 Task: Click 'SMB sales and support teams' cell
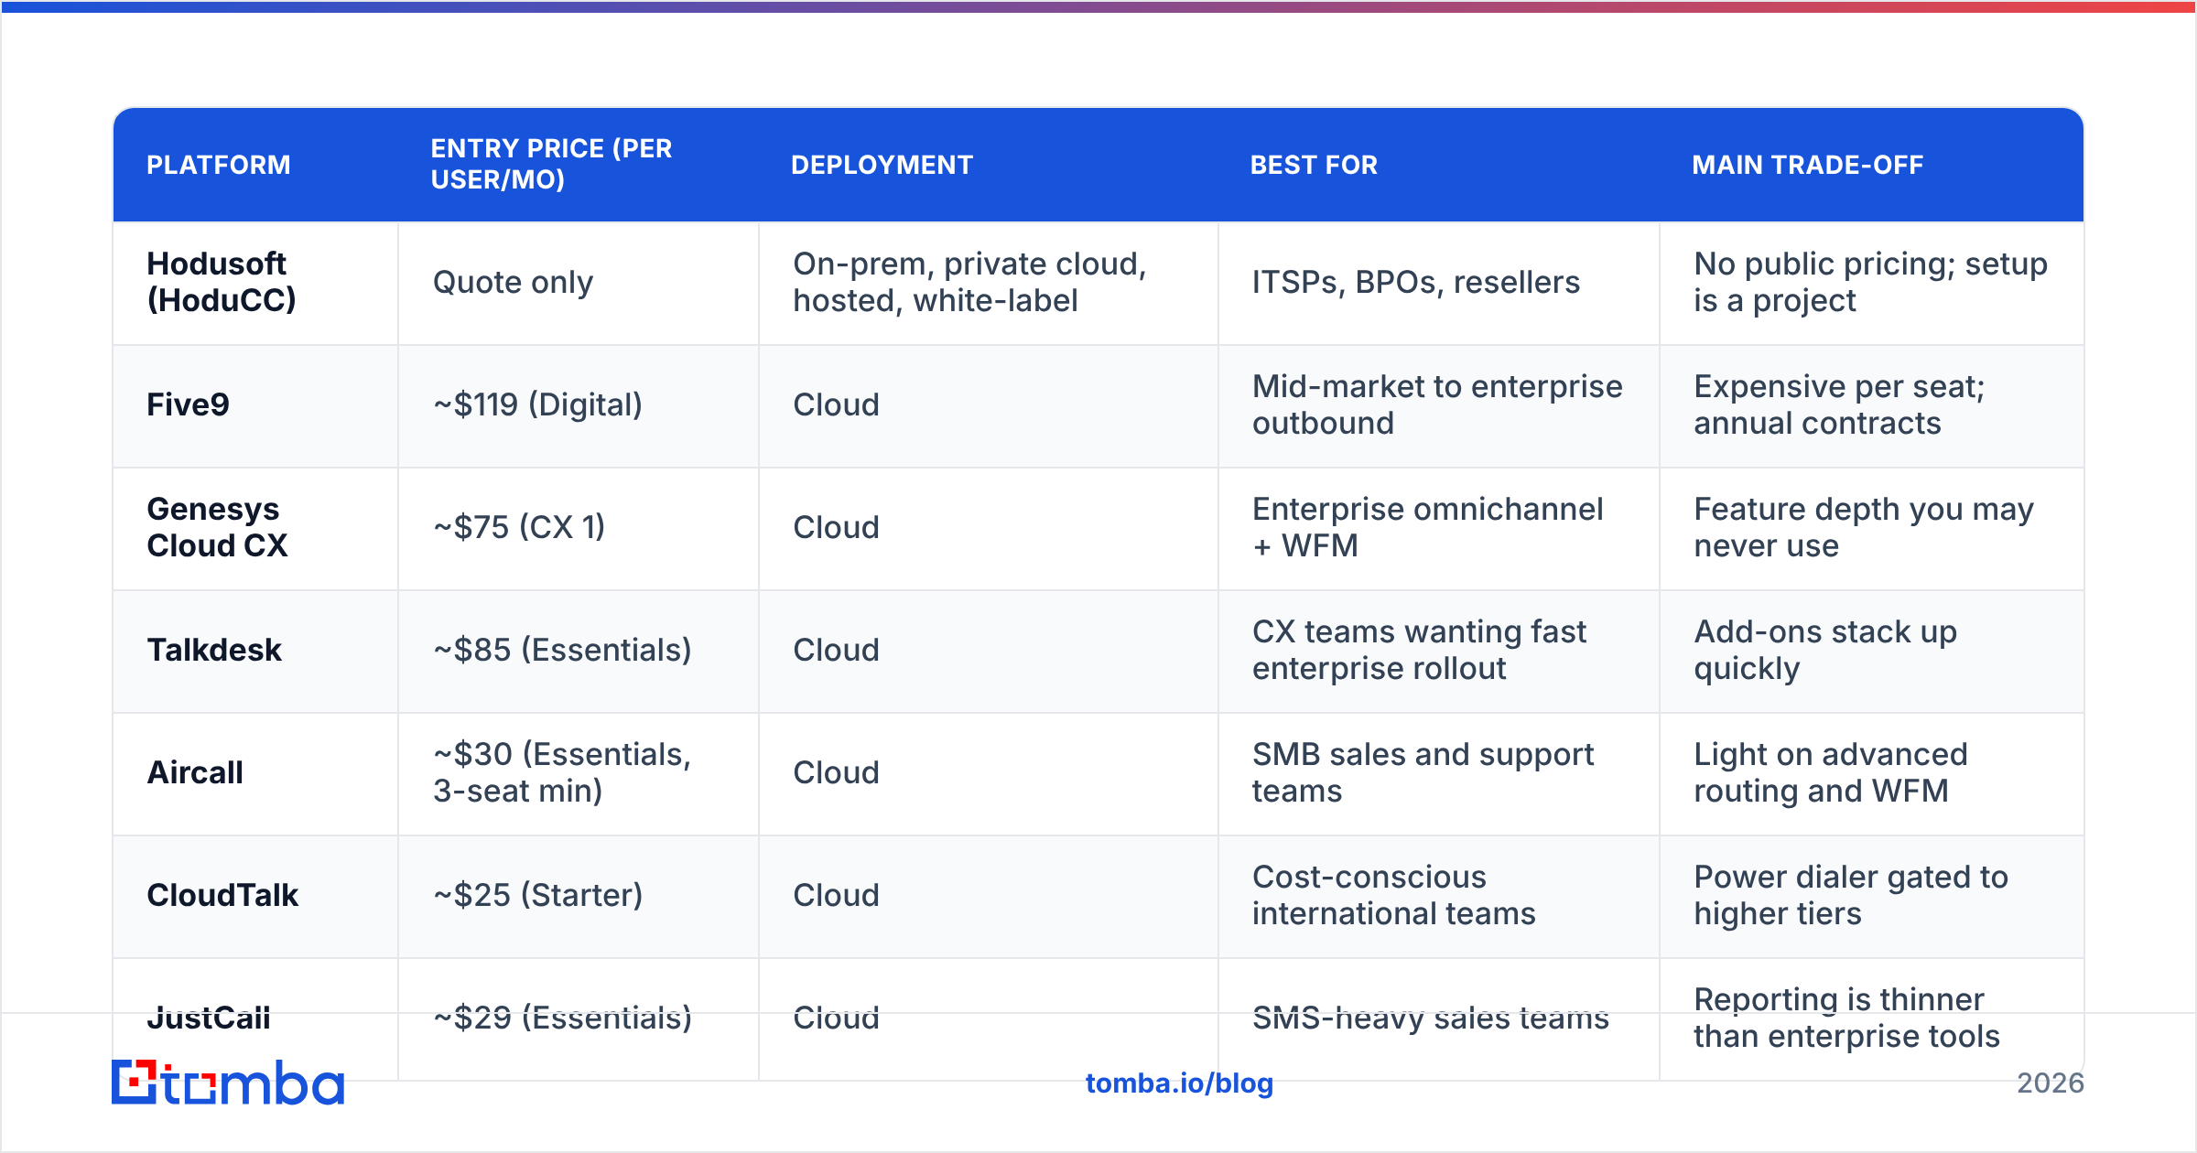point(1439,774)
